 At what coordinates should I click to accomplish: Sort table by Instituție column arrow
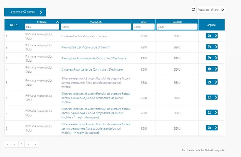coord(57,22)
